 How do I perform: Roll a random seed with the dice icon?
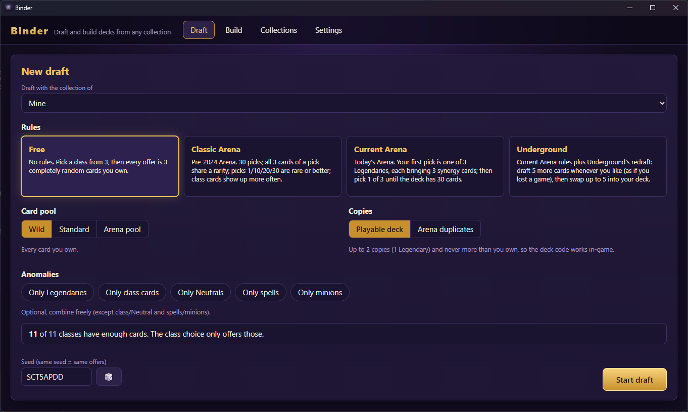coord(109,377)
